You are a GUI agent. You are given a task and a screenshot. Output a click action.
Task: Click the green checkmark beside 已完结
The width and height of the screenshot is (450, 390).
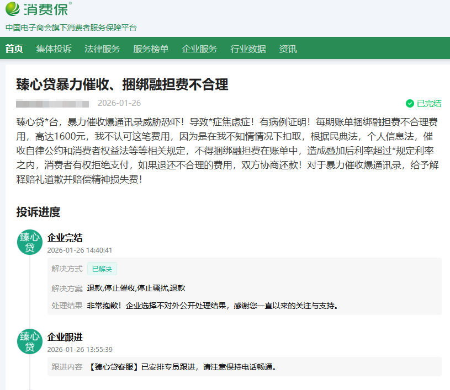(x=410, y=103)
